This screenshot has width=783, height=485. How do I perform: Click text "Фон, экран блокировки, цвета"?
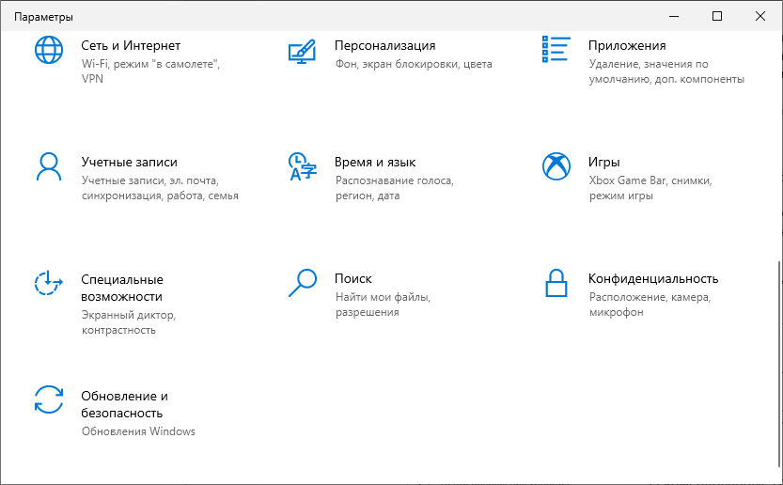click(x=414, y=64)
